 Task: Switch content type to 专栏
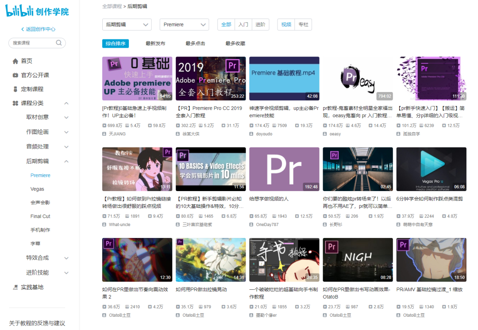point(303,25)
